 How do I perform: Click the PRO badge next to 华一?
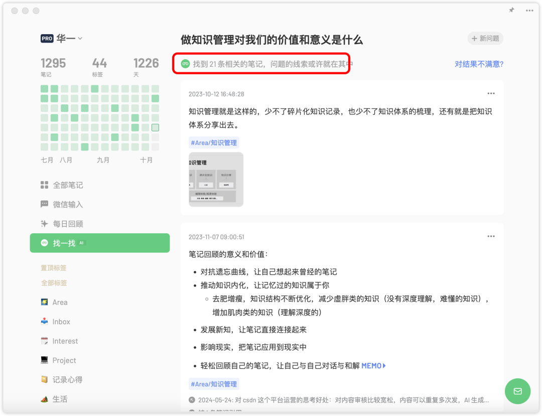tap(47, 39)
